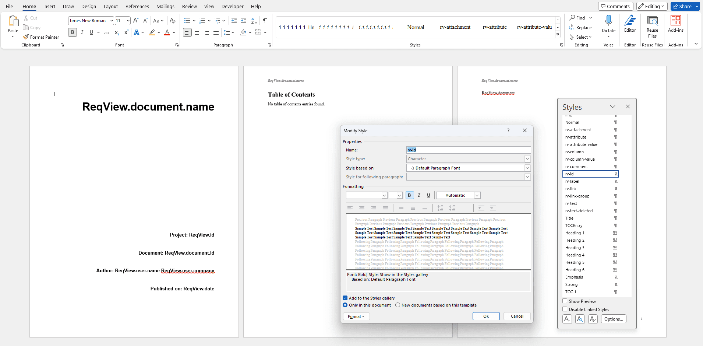Viewport: 703px width, 346px height.
Task: Switch to the Review tab
Action: pos(189,6)
